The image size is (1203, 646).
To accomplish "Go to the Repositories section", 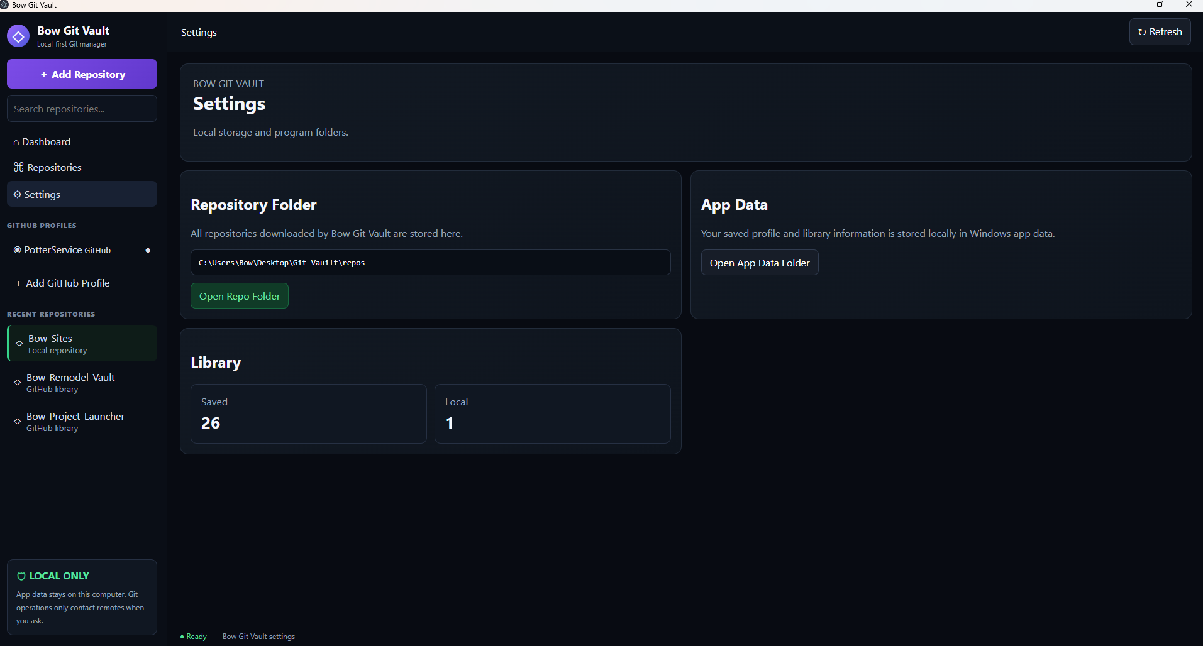I will point(82,168).
